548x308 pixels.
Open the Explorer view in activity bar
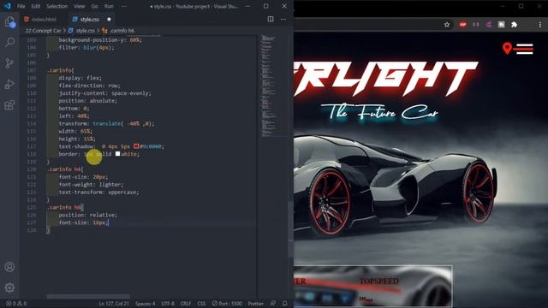(9, 22)
